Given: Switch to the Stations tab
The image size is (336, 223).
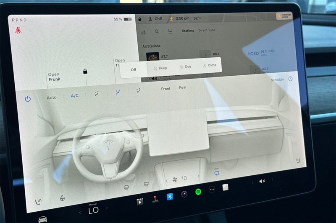Looking at the screenshot, I should (188, 31).
